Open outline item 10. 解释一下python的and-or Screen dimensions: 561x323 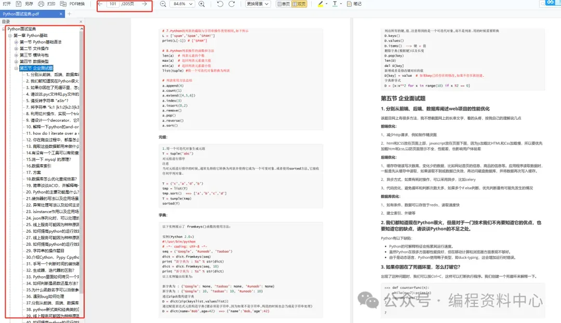[52, 127]
